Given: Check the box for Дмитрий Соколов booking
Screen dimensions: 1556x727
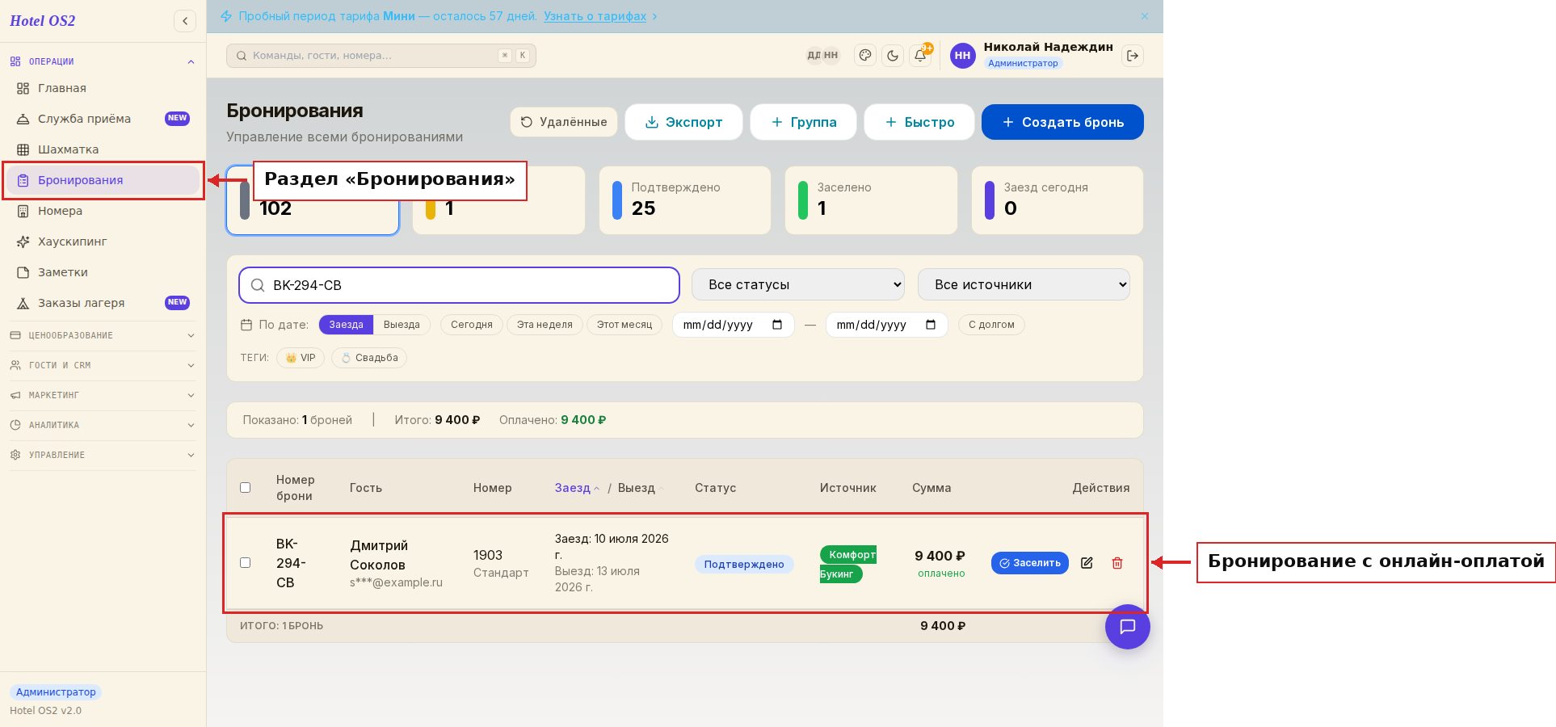Looking at the screenshot, I should (246, 562).
